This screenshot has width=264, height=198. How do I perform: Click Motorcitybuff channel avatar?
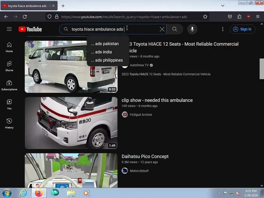(125, 171)
